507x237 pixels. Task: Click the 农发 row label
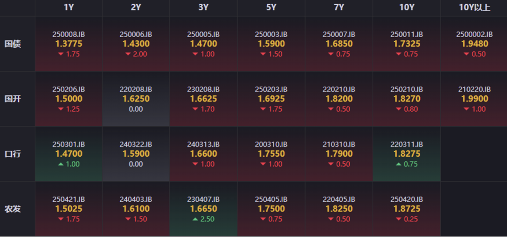pos(13,209)
